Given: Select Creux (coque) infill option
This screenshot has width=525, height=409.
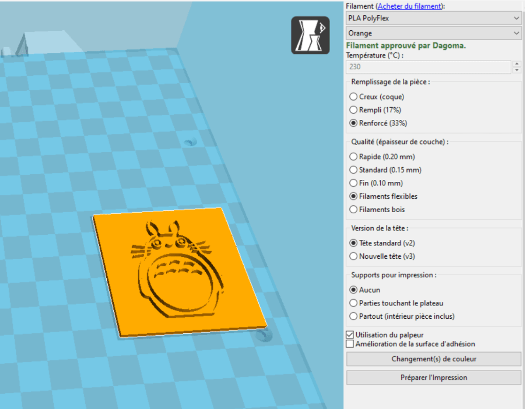Looking at the screenshot, I should (353, 96).
